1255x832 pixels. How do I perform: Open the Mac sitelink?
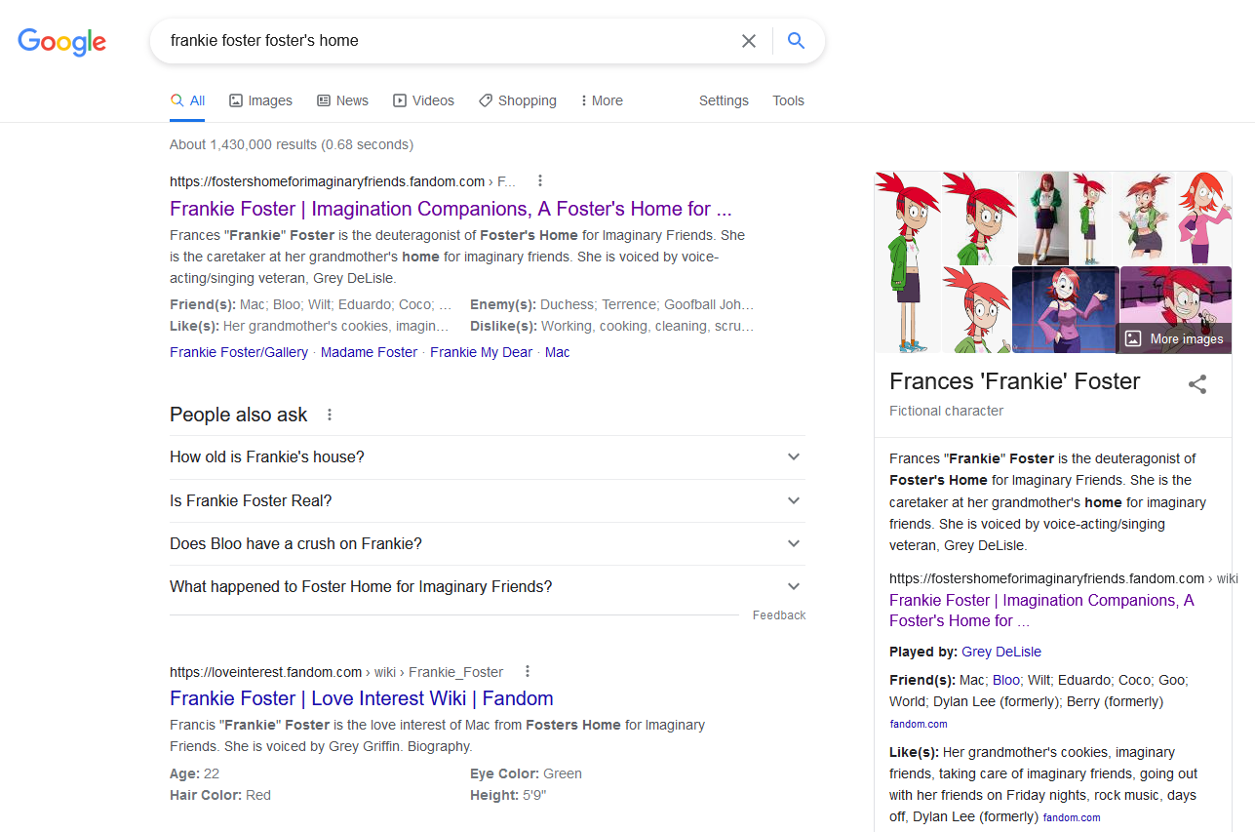point(558,352)
